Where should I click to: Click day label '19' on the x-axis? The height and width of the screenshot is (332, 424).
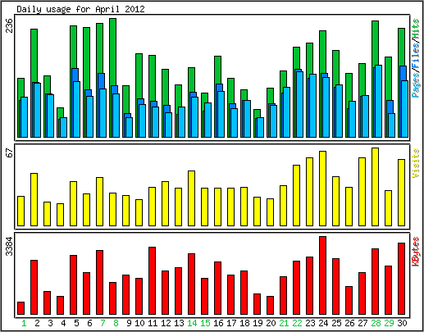(x=258, y=324)
